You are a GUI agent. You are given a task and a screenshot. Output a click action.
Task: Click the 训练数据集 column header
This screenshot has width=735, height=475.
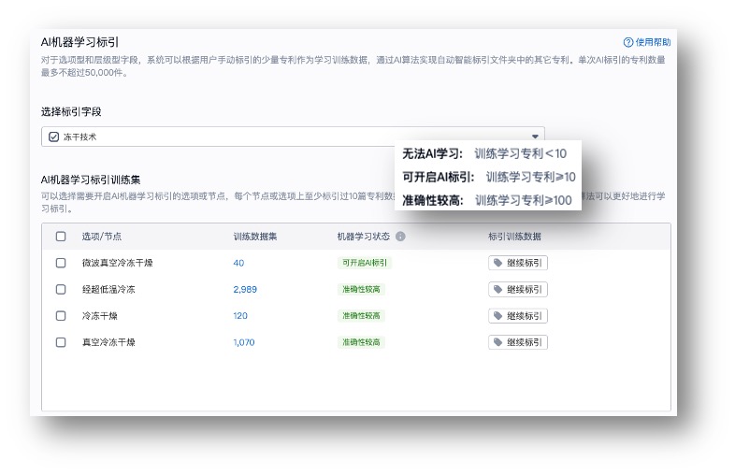tap(254, 237)
